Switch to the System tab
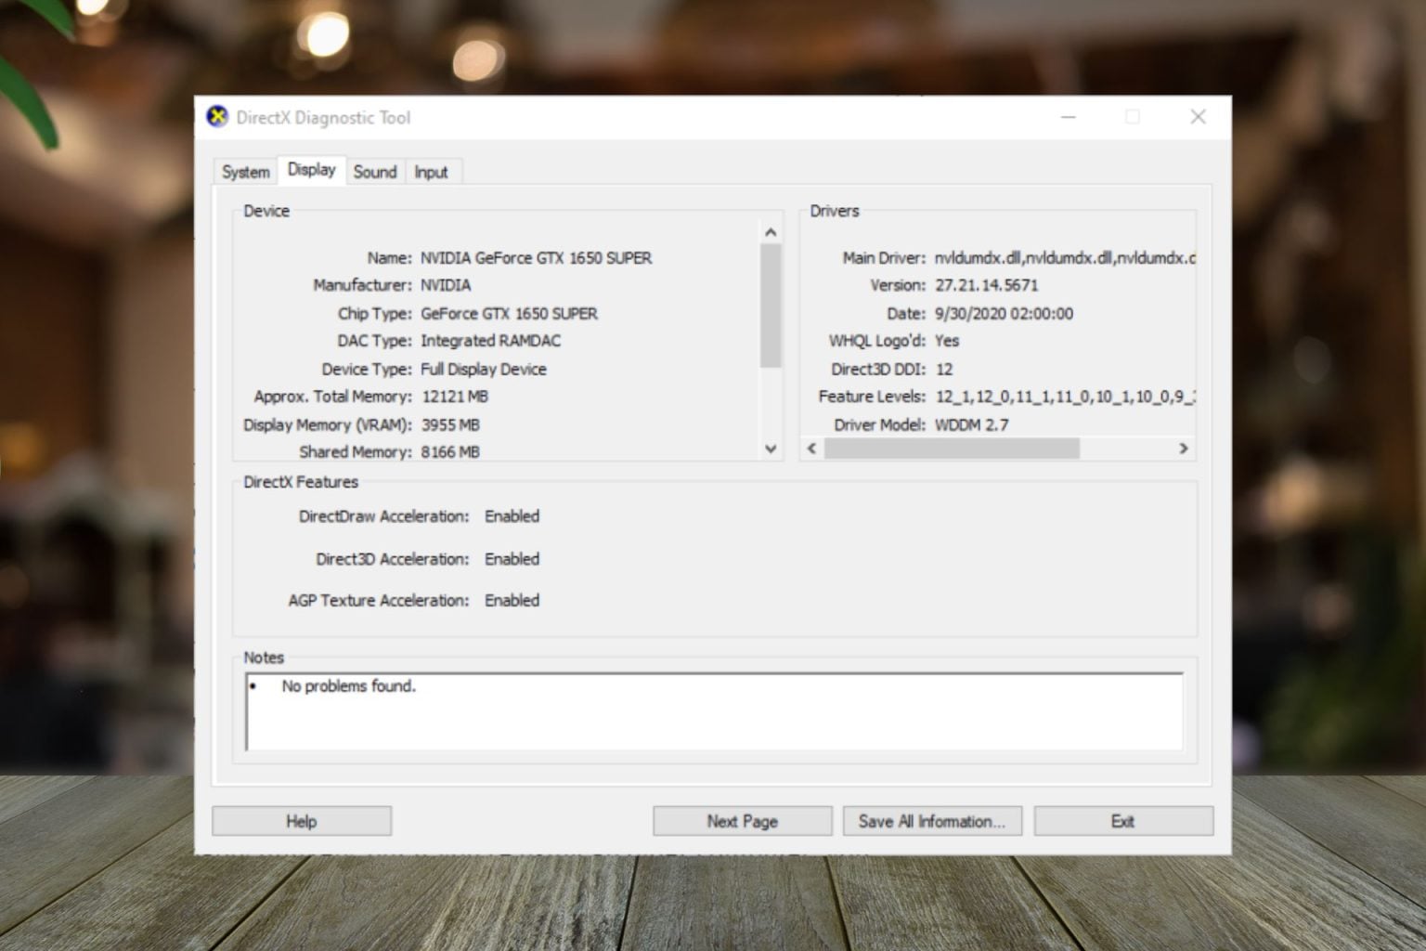Screen dimensions: 1426x951 [x=244, y=171]
